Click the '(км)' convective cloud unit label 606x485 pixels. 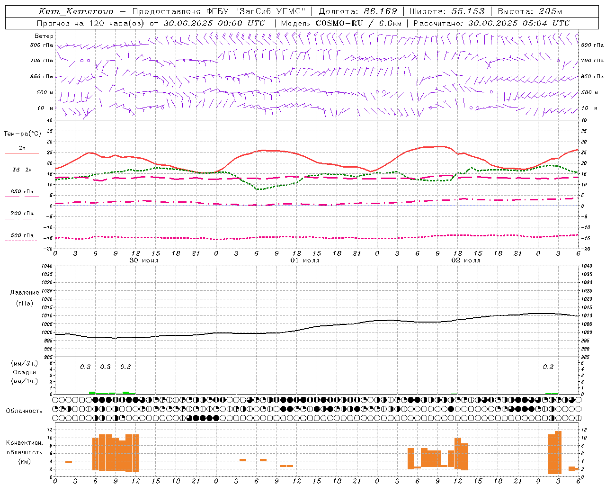coord(24,461)
